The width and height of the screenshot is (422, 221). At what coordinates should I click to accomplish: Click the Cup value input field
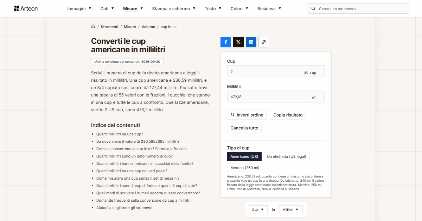(x=276, y=71)
